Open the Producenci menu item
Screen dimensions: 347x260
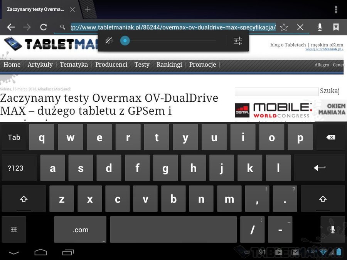point(111,65)
